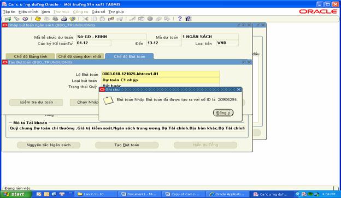Image resolution: width=341 pixels, height=198 pixels.
Task: Click the context help icon beside question mark
Action: pos(188,19)
